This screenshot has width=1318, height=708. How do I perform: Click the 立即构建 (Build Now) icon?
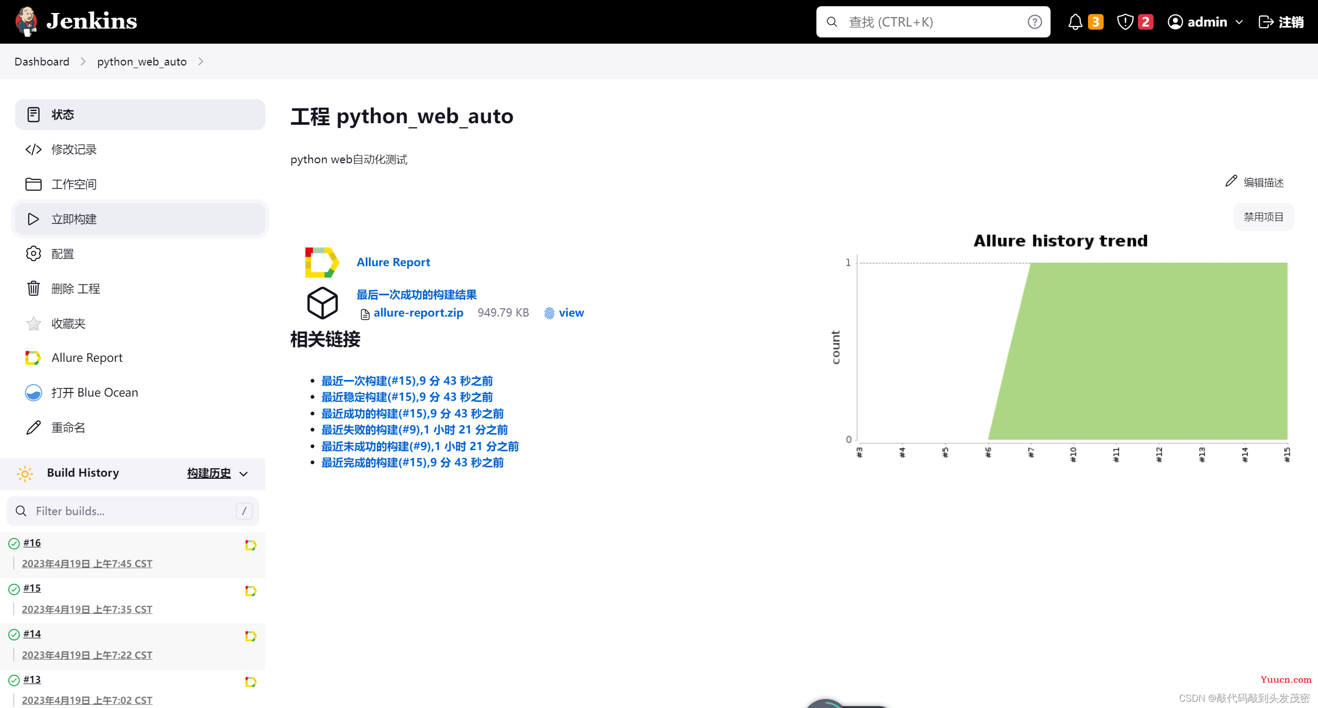pyautogui.click(x=33, y=219)
